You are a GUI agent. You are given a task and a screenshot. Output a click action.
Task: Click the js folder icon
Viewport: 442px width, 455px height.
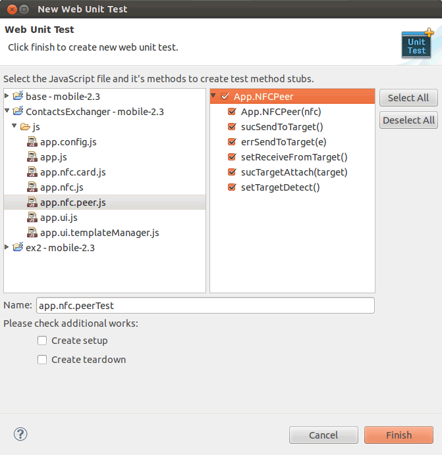(x=25, y=127)
